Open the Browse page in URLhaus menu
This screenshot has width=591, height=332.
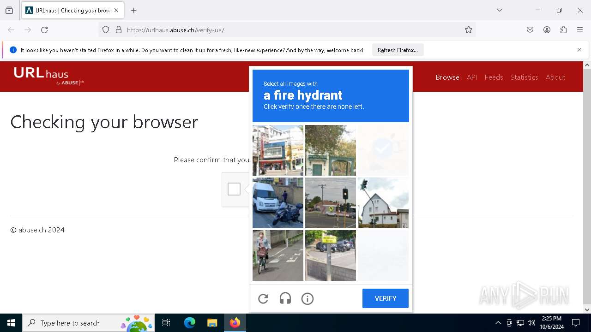[x=447, y=77]
